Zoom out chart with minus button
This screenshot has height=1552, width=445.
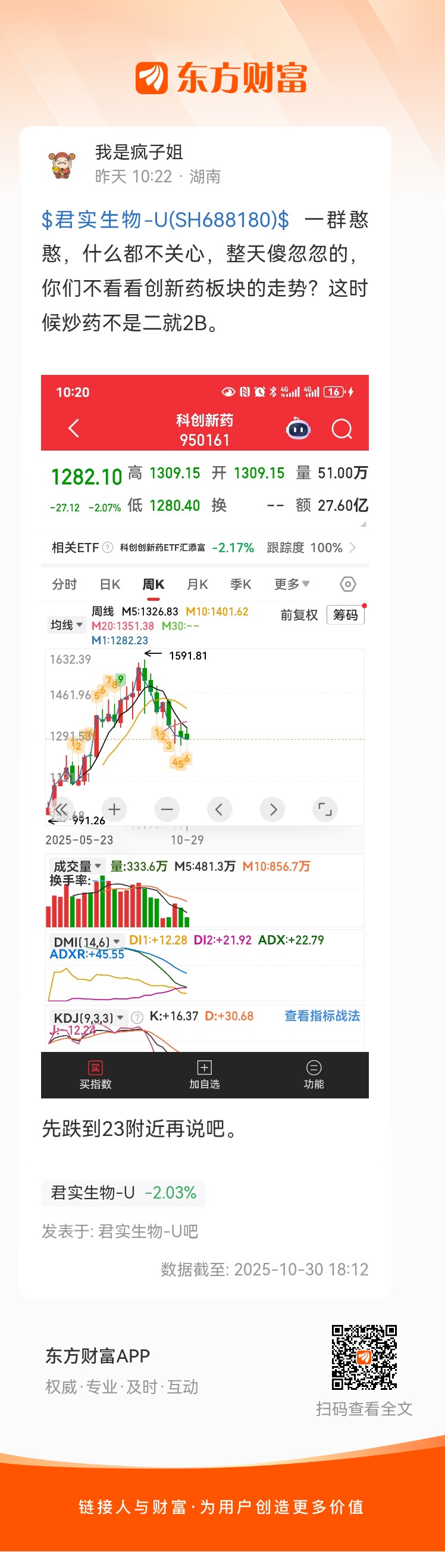pyautogui.click(x=167, y=809)
